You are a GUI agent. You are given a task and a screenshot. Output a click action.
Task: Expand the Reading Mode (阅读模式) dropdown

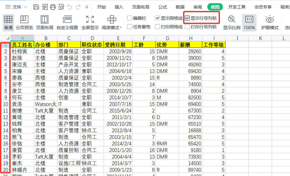tap(121, 28)
